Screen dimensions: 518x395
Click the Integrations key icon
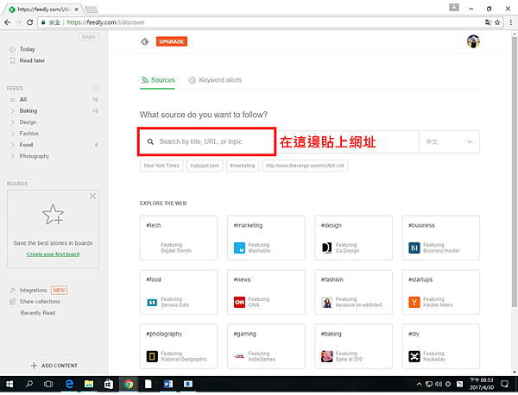pos(13,291)
